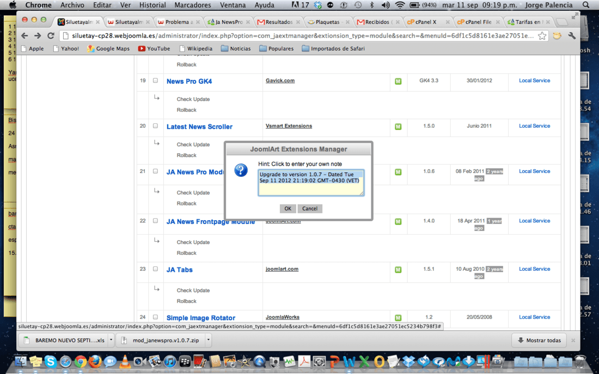Tick the checkbox for Latest News Scroller
The image size is (599, 374).
[x=155, y=126]
